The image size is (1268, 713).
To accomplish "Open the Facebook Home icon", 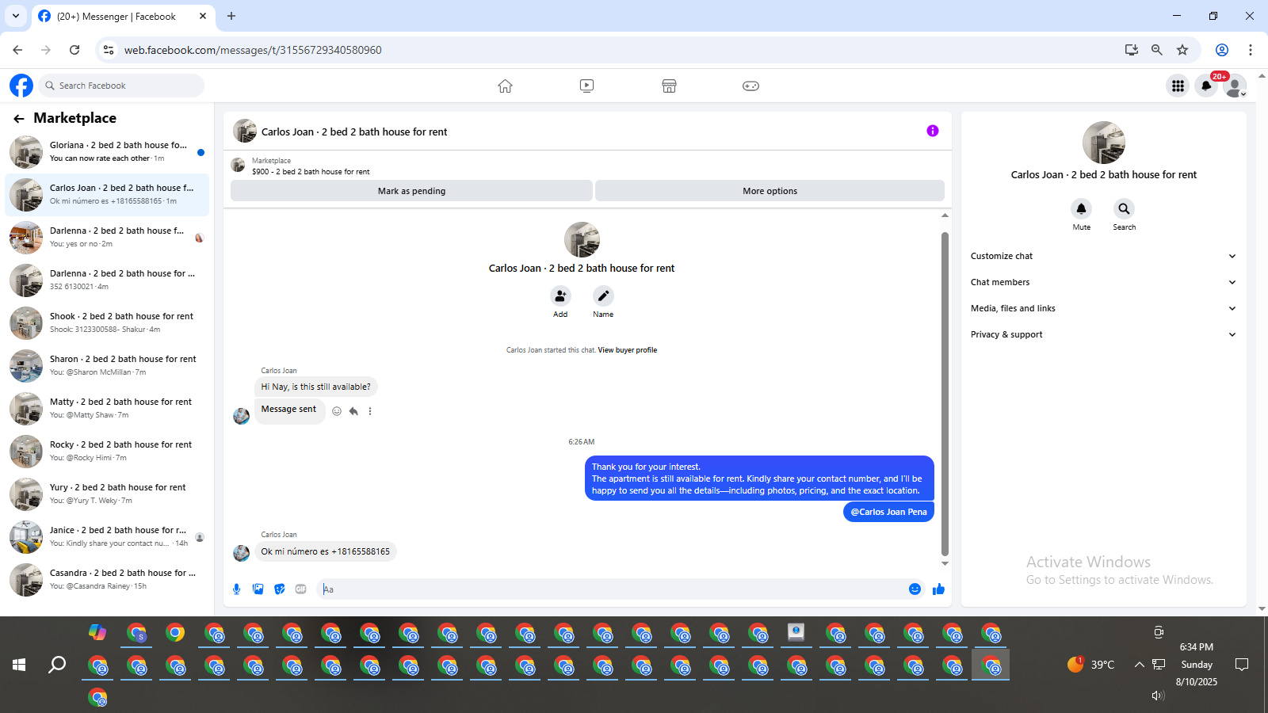I will (505, 86).
